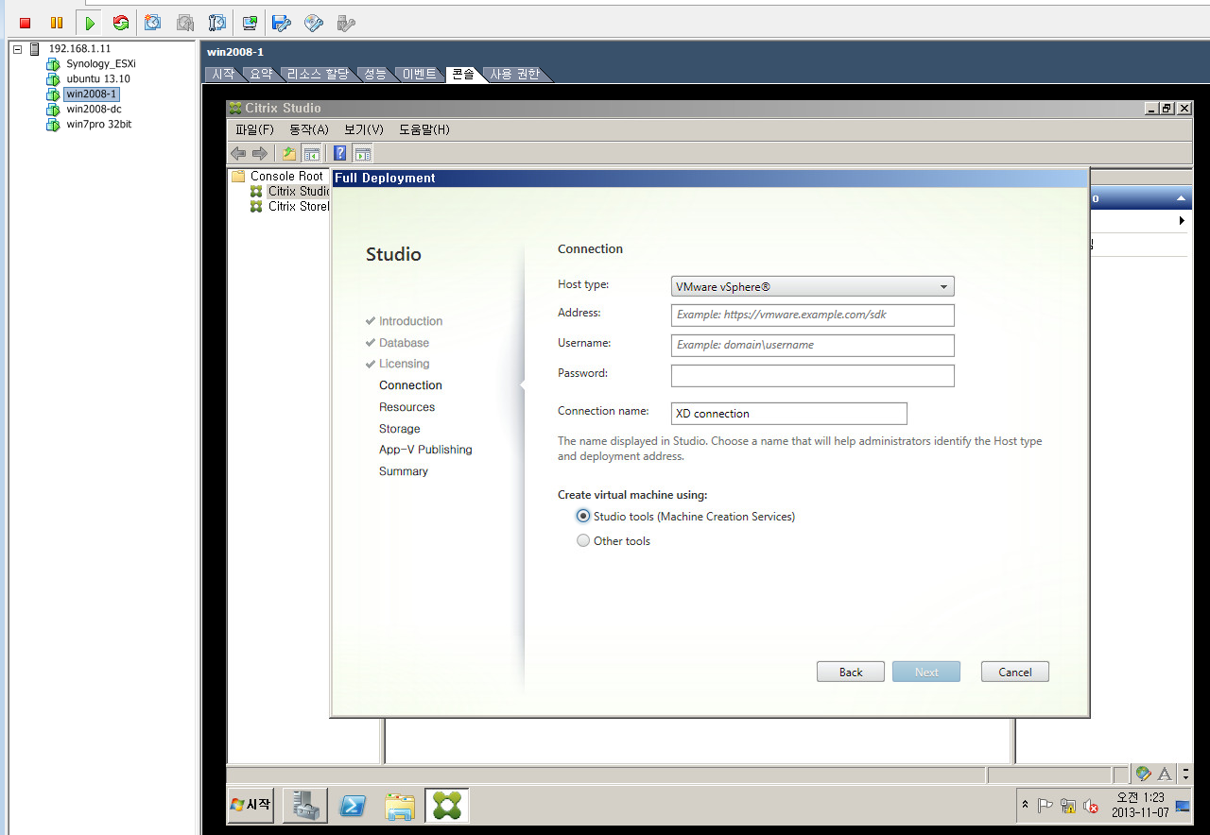Select win2008-1 in the VM tree
The image size is (1210, 835).
pos(92,94)
